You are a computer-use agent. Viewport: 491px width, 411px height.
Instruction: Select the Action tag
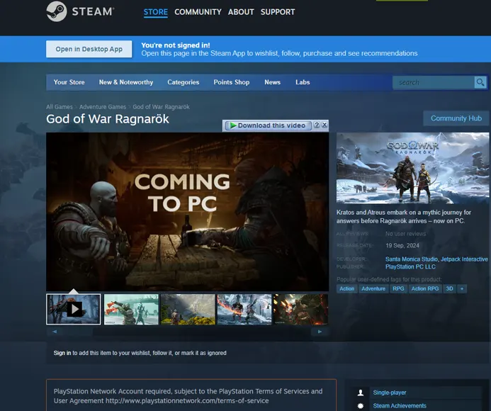(x=347, y=288)
